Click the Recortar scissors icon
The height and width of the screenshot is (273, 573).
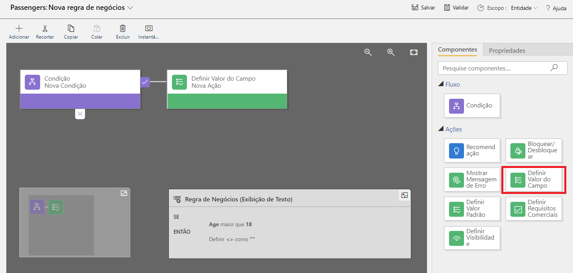point(45,28)
